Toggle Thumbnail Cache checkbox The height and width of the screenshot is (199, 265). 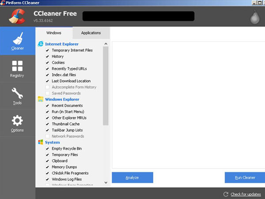coord(48,124)
